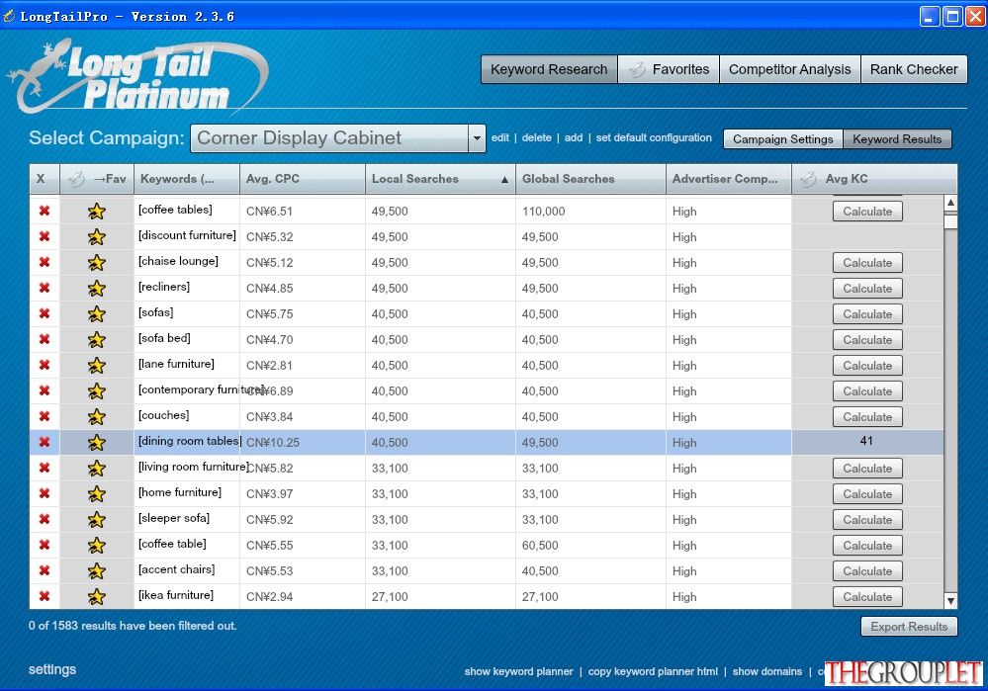Image resolution: width=988 pixels, height=691 pixels.
Task: Switch to Keyword Research tab
Action: (549, 69)
